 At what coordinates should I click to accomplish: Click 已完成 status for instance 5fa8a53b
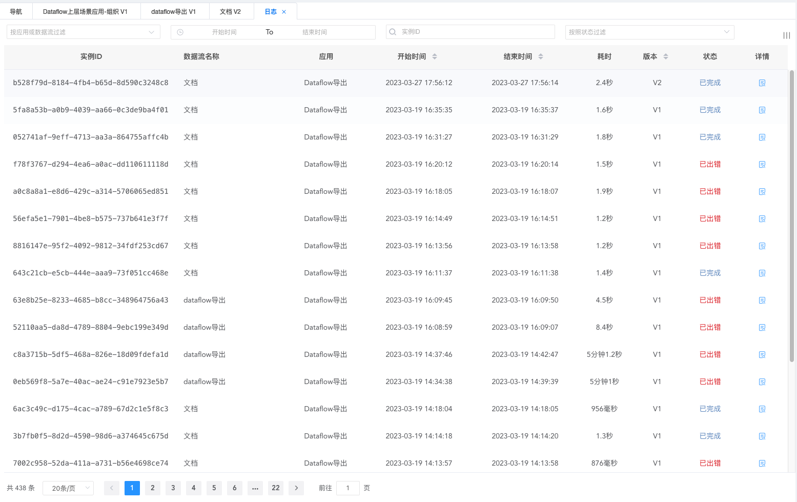(710, 110)
